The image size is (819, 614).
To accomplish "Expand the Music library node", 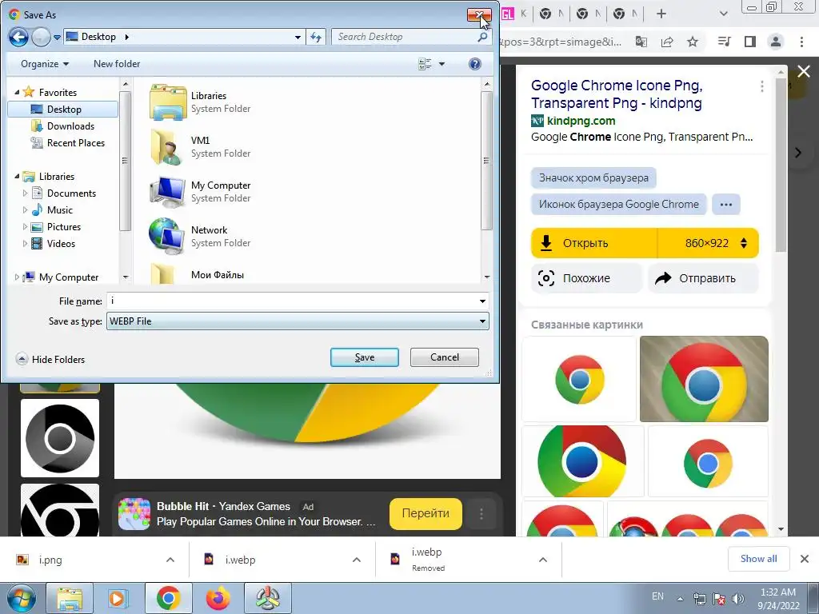I will coord(25,209).
